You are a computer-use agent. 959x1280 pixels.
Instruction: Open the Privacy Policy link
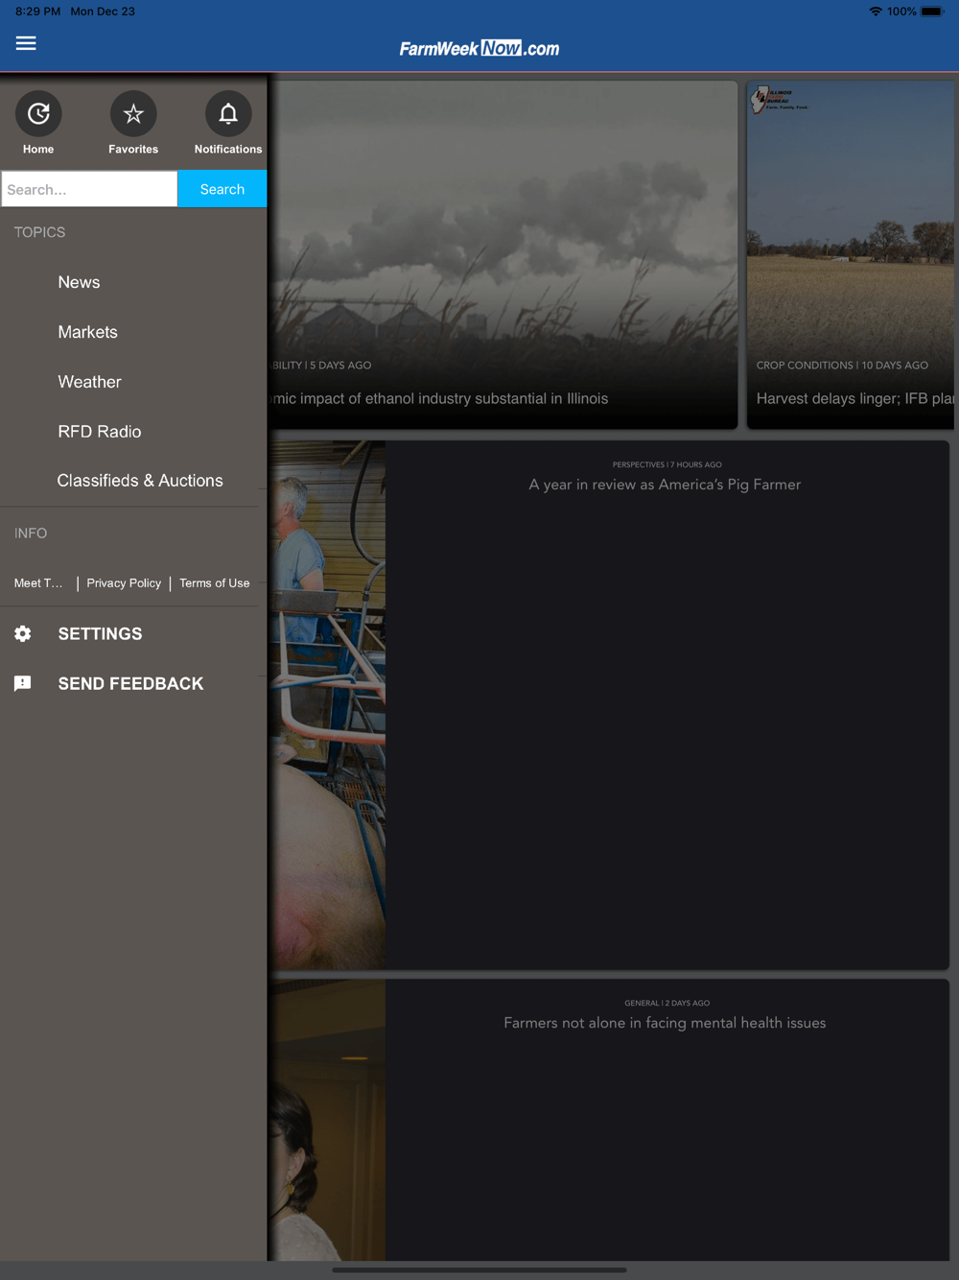pyautogui.click(x=124, y=582)
